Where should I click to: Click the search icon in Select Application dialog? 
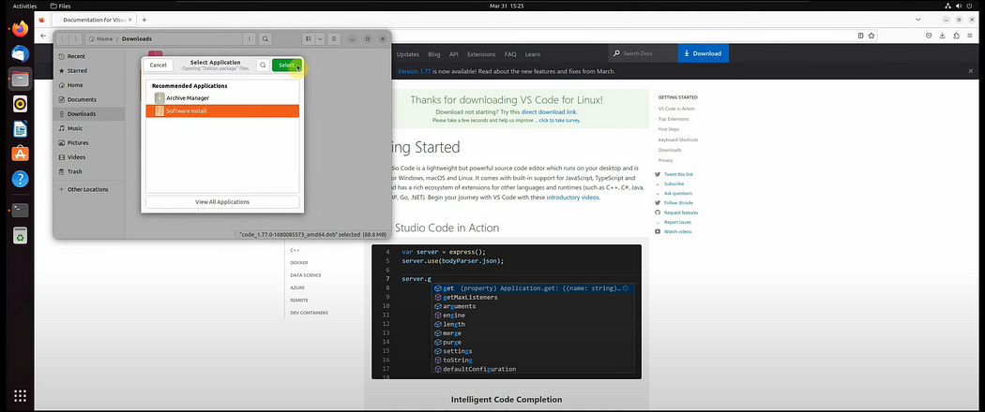pyautogui.click(x=263, y=66)
